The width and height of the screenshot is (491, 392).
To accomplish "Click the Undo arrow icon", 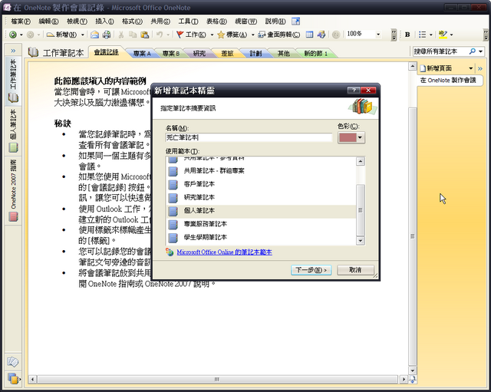I will [x=160, y=35].
